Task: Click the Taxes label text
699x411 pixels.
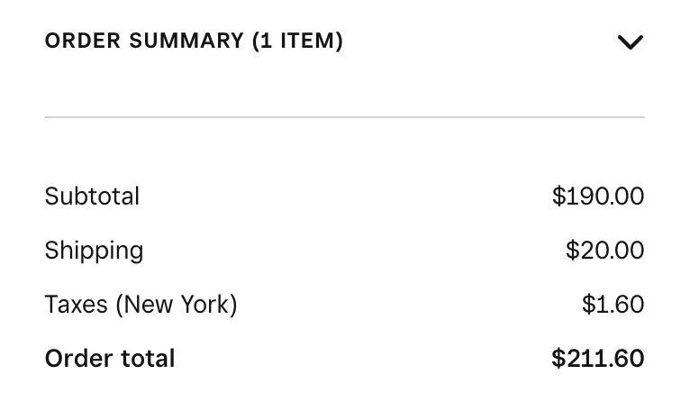Action: 76,304
